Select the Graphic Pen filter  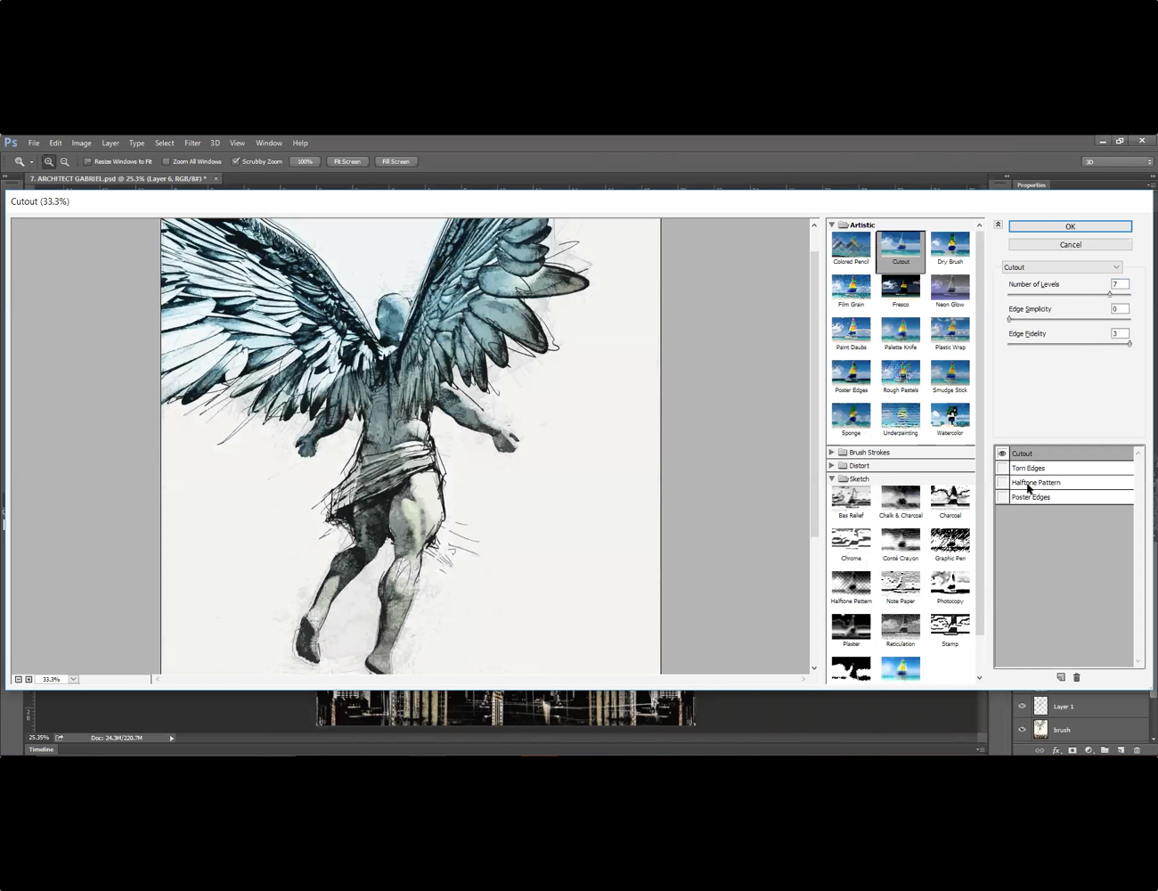point(950,544)
